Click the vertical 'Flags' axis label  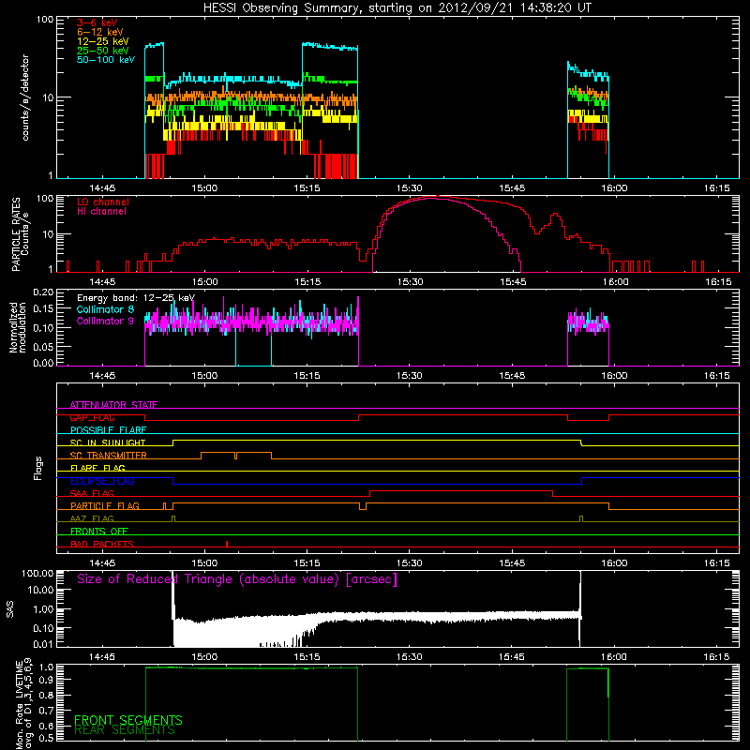coord(38,468)
